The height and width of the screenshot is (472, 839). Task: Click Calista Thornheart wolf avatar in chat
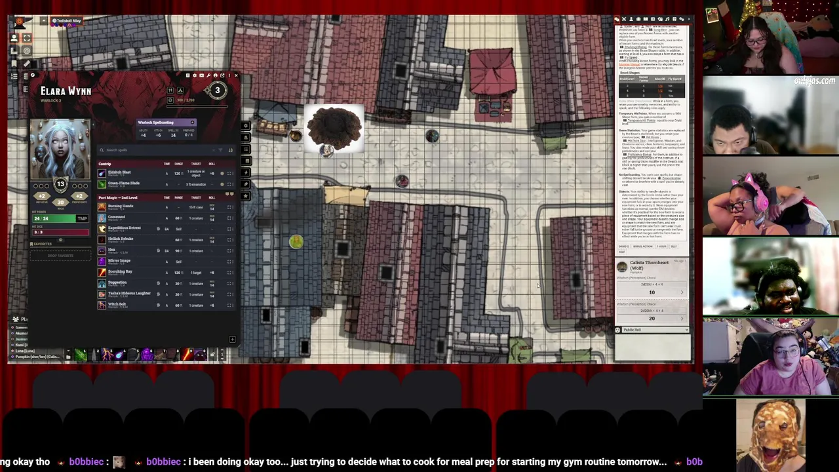pos(621,266)
